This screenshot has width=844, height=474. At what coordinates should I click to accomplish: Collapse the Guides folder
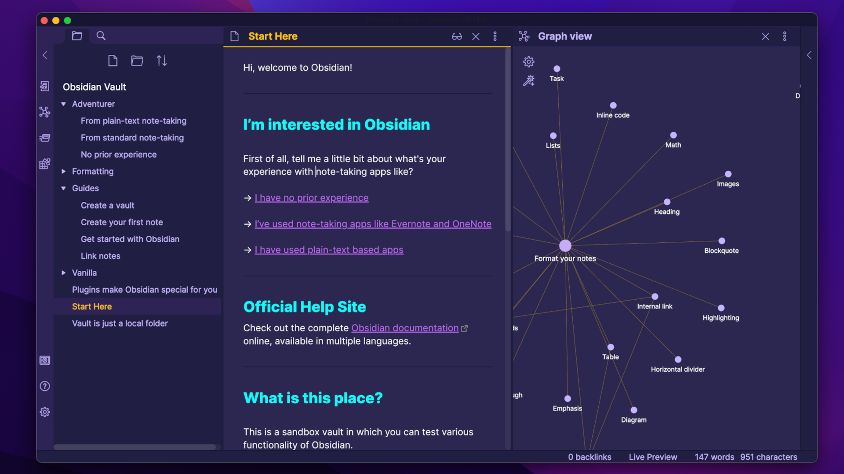[x=63, y=188]
